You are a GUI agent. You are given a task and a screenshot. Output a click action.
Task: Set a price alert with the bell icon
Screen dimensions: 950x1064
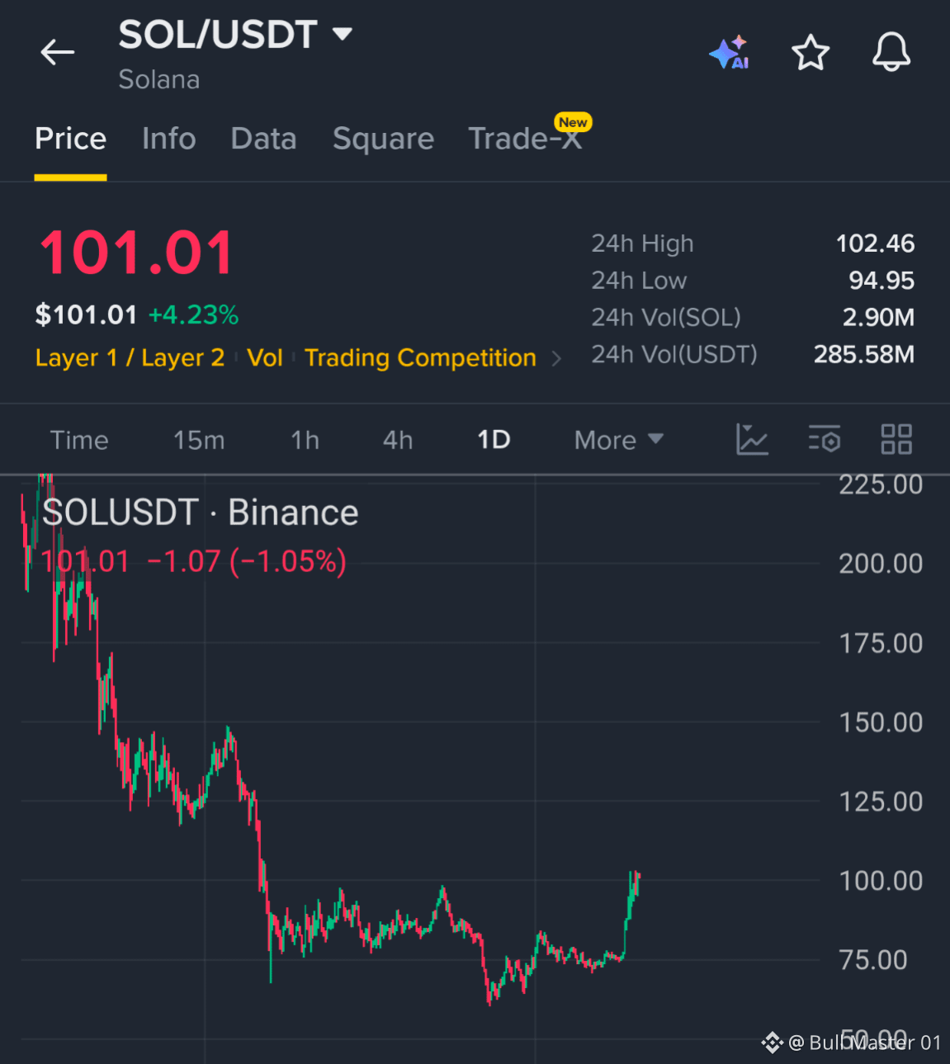point(891,52)
